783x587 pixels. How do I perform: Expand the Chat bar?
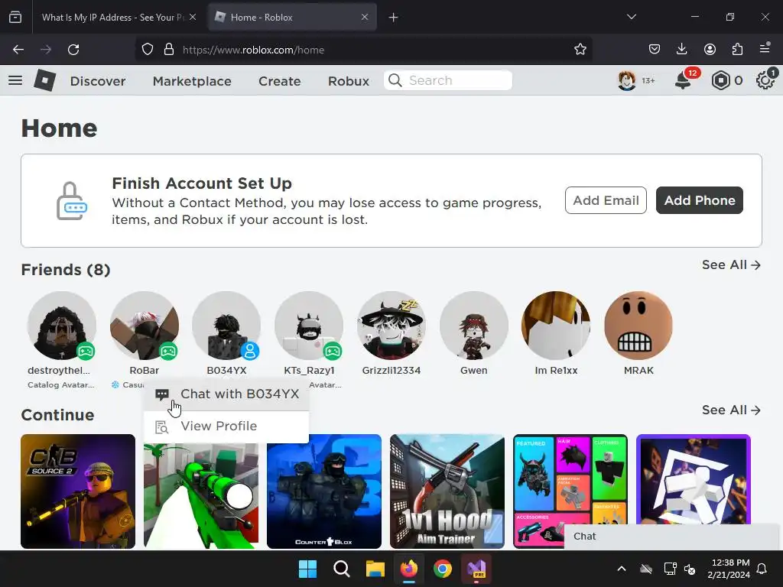point(671,537)
